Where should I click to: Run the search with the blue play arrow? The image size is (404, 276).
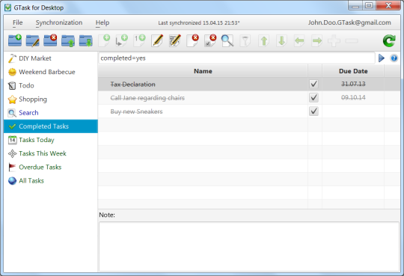coord(382,58)
